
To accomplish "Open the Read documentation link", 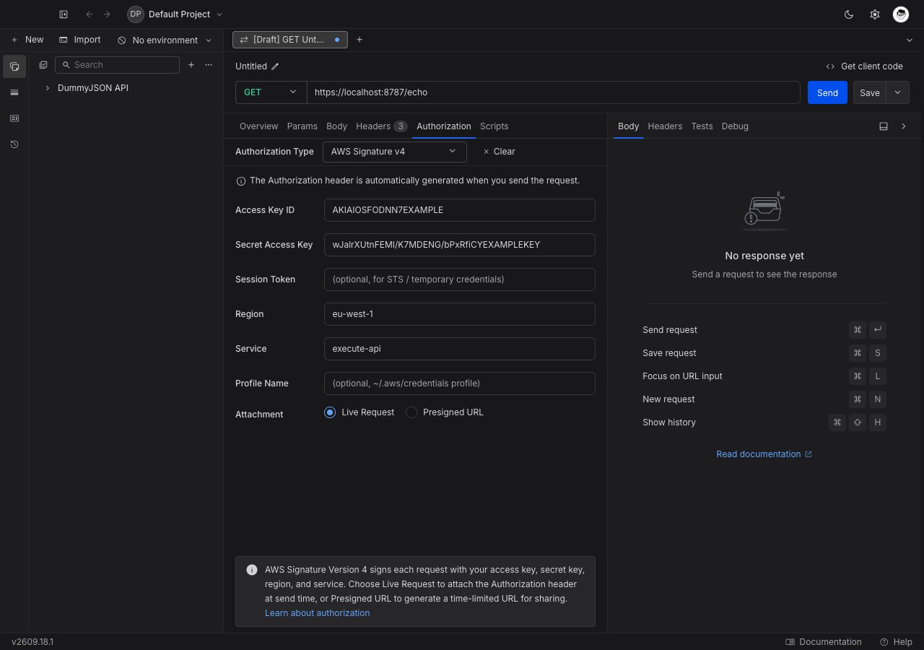I will pyautogui.click(x=764, y=454).
